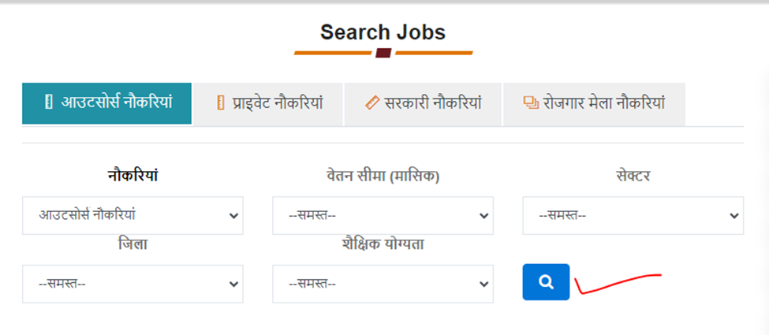Open the जिला dropdown list

tap(133, 284)
